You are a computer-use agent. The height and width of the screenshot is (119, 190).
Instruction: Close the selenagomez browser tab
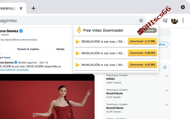(x=21, y=8)
